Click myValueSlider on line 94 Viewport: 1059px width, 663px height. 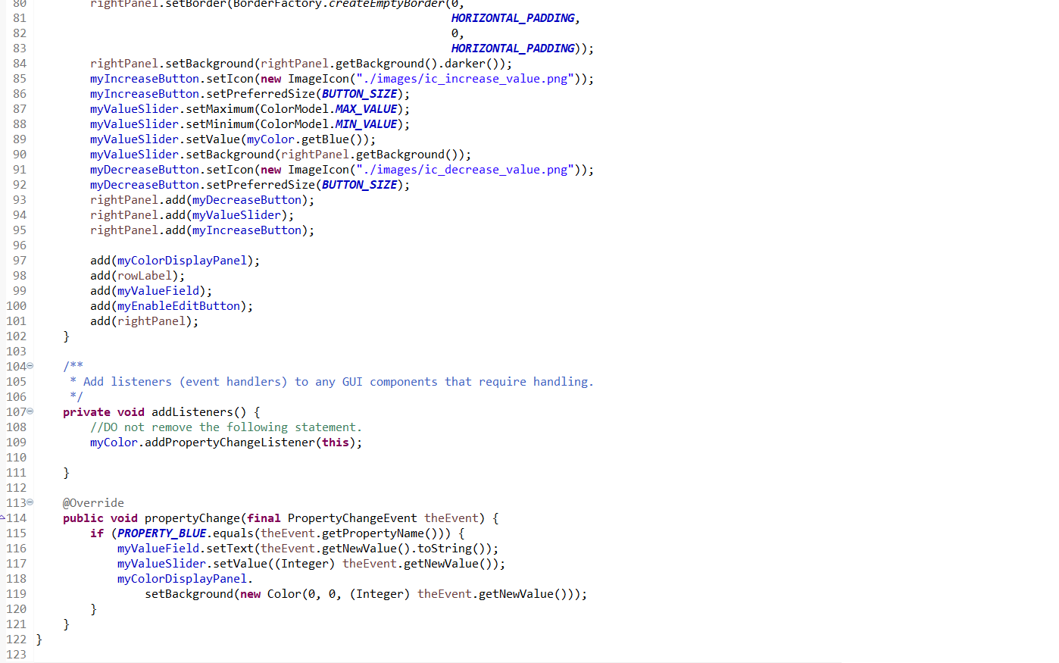coord(236,215)
